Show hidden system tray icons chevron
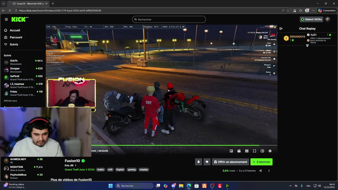 point(290,186)
